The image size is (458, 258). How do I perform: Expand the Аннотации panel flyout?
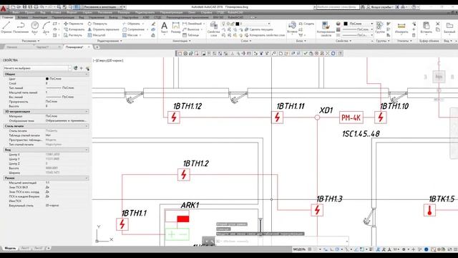[181, 41]
